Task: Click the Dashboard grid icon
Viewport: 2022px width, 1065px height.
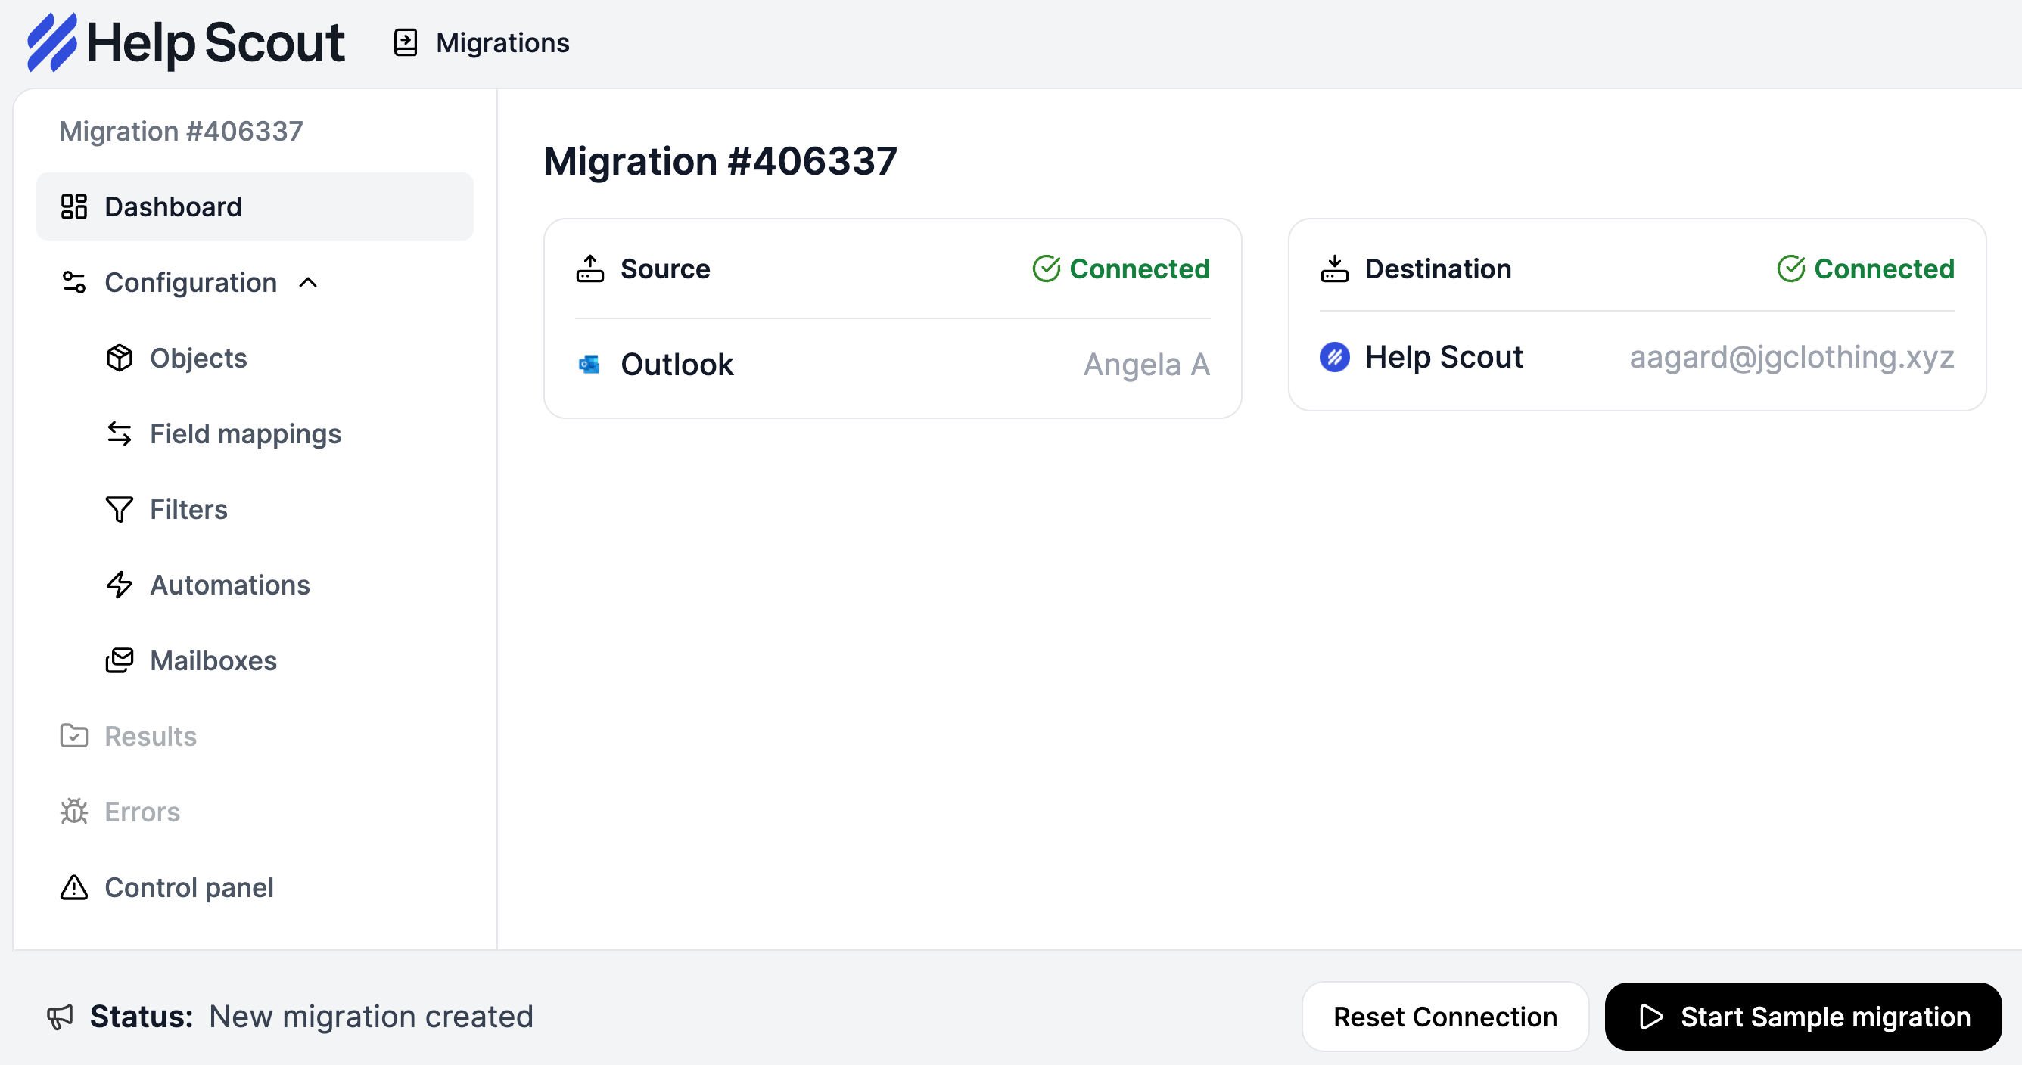Action: (x=74, y=206)
